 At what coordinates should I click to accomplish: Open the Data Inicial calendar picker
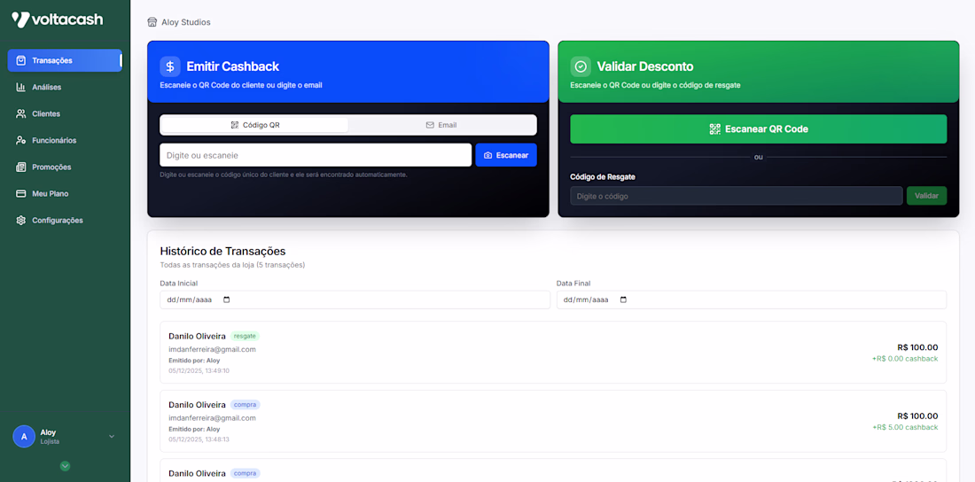click(226, 299)
